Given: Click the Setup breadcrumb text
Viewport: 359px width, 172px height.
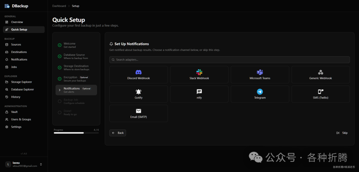Looking at the screenshot, I should click(x=75, y=6).
